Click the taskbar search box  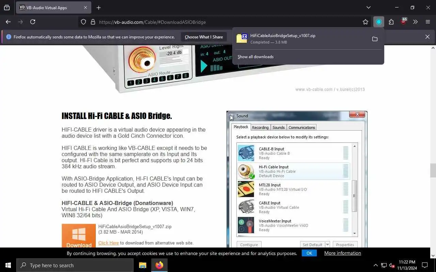[x=75, y=265]
